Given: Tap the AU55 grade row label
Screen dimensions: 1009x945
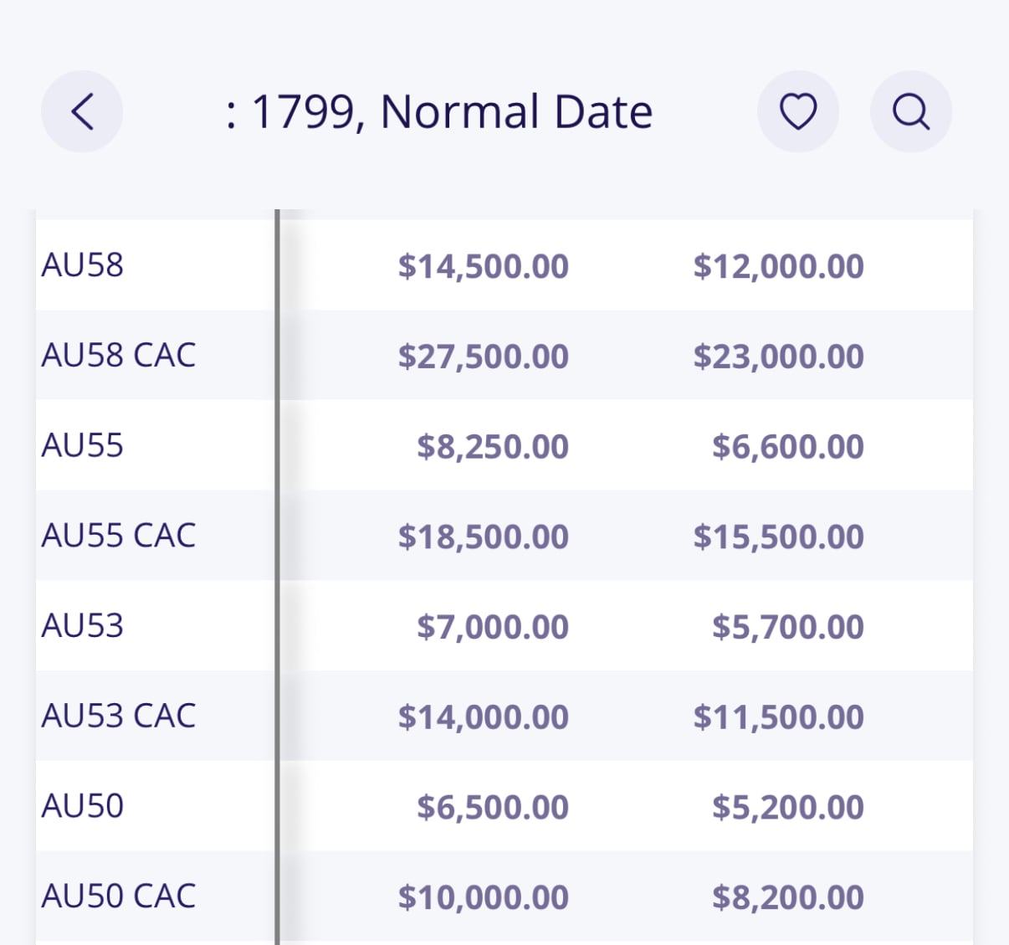Looking at the screenshot, I should pyautogui.click(x=83, y=445).
